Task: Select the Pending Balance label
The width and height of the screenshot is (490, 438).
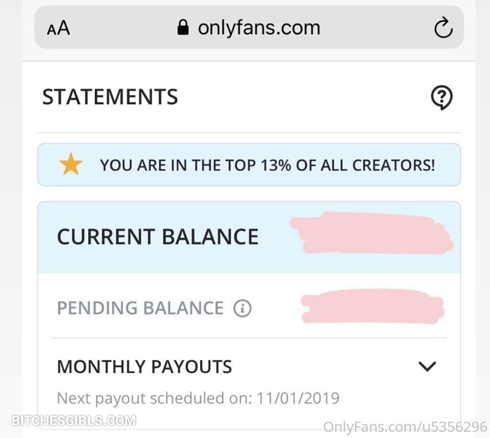Action: (x=140, y=308)
